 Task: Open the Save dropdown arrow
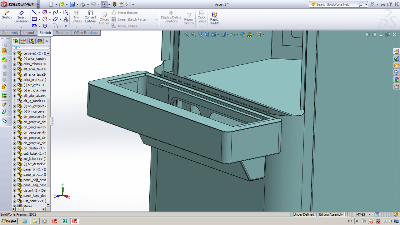[x=77, y=4]
